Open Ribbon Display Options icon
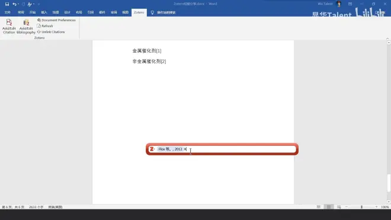This screenshot has width=391, height=220. point(350,4)
